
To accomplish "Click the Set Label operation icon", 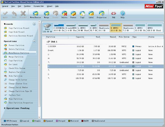I will (5, 64).
